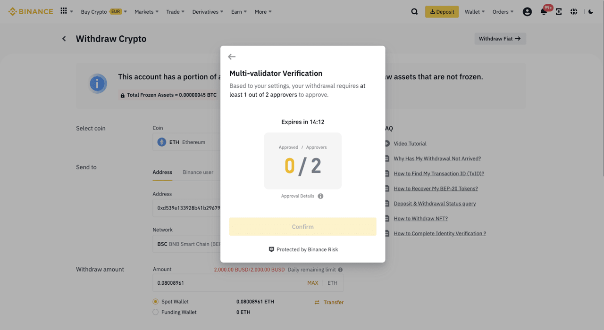Open notifications via the bell icon
Viewport: 604px width, 330px height.
[x=543, y=11]
